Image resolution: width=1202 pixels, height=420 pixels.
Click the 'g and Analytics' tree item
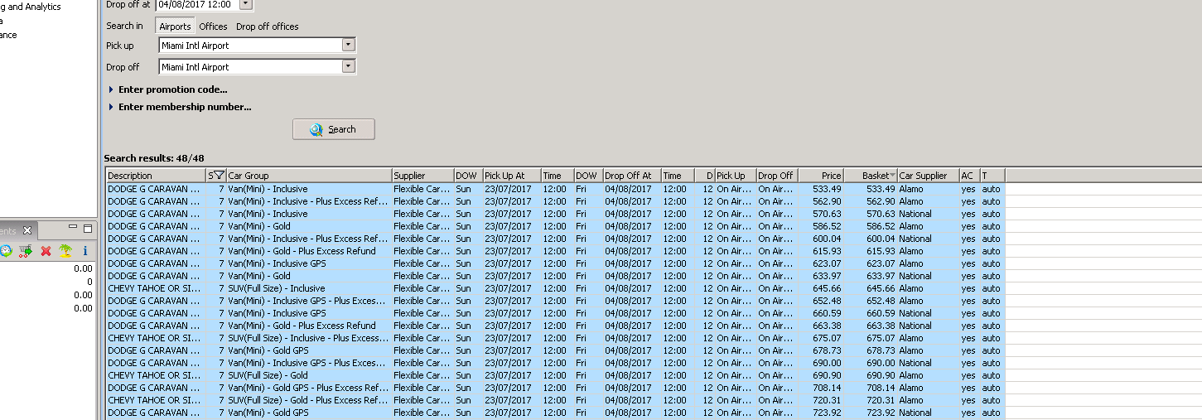pos(31,7)
